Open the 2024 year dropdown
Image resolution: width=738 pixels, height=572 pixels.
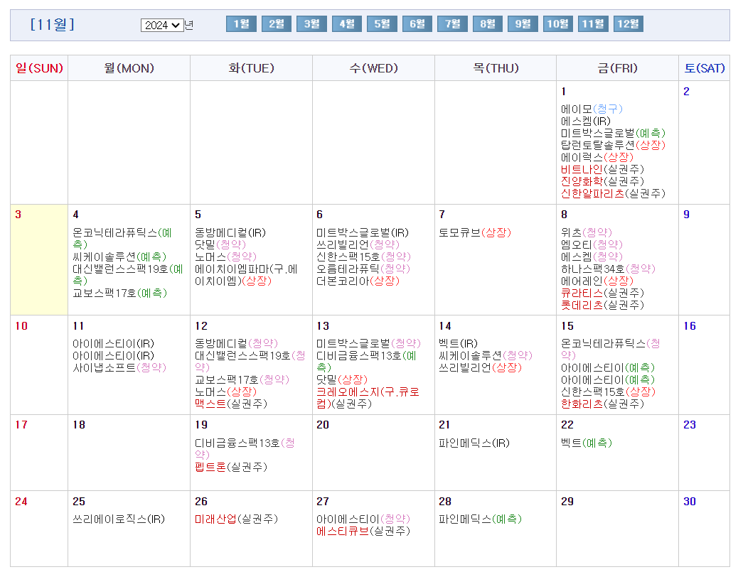(x=162, y=25)
